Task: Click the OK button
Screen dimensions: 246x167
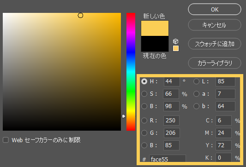Action: click(215, 9)
